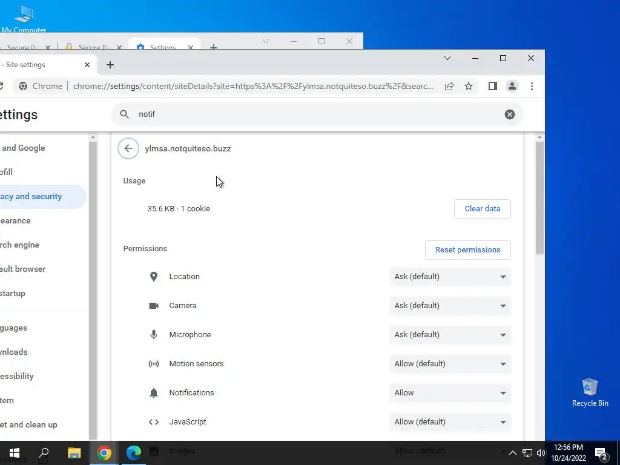Click the Chrome address bar URL

pyautogui.click(x=253, y=86)
